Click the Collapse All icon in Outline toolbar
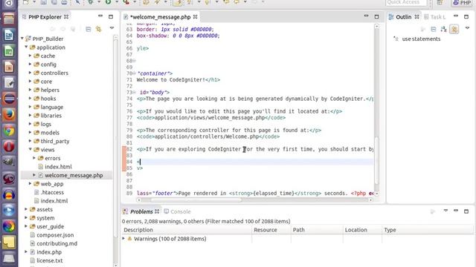476x267 pixels. point(433,30)
